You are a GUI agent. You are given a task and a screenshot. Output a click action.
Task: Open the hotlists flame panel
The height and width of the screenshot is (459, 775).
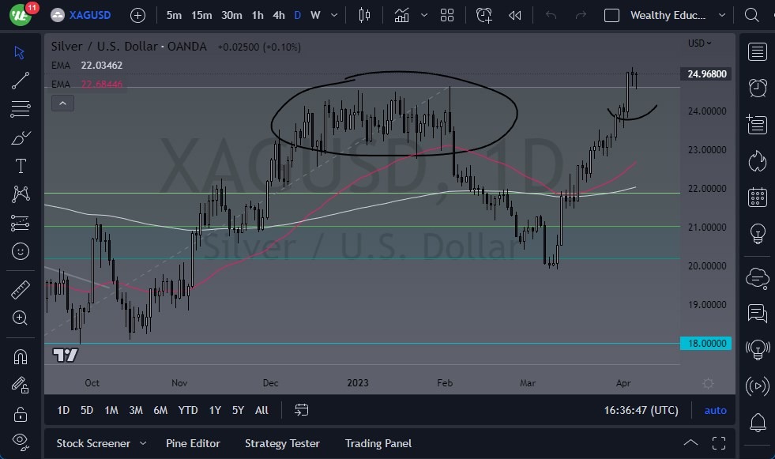pos(757,161)
